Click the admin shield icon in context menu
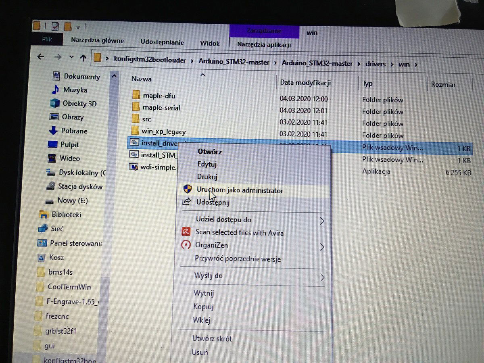Image resolution: width=484 pixels, height=363 pixels. (x=187, y=189)
